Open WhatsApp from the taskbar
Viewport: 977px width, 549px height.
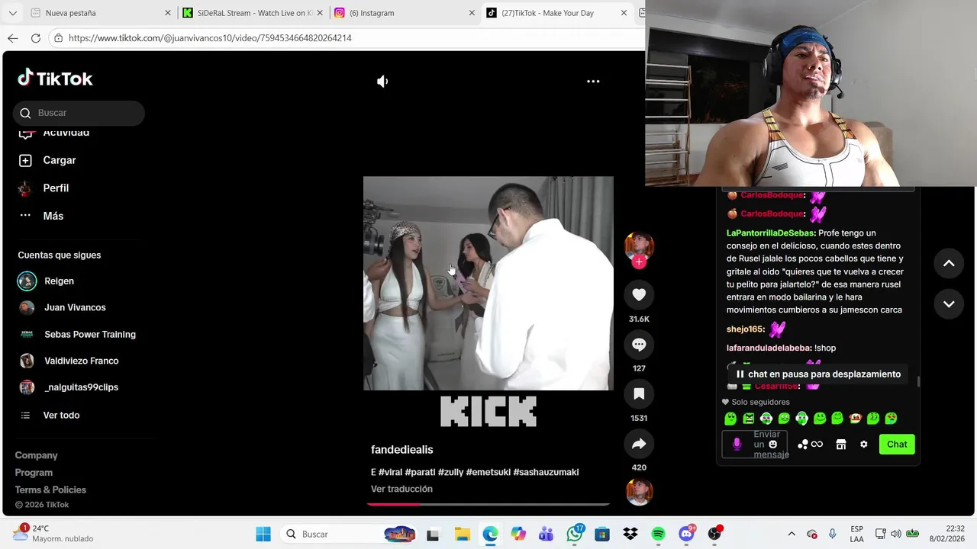(575, 534)
